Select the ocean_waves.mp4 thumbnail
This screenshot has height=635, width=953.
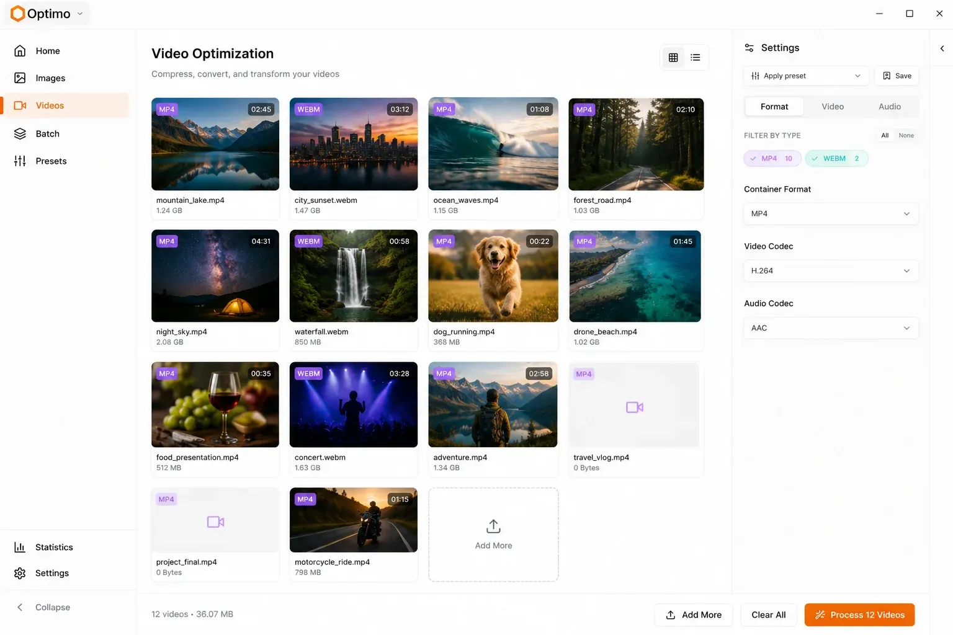pyautogui.click(x=493, y=144)
